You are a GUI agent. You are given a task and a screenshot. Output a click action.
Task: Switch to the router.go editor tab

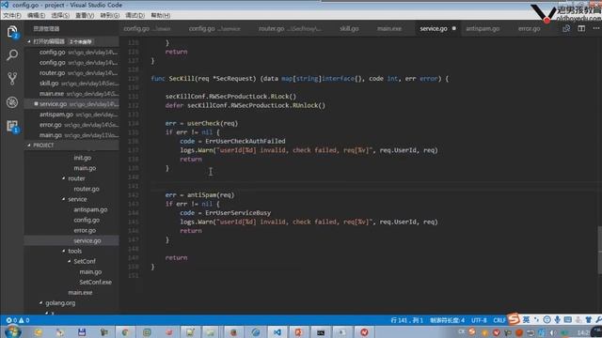pos(291,28)
